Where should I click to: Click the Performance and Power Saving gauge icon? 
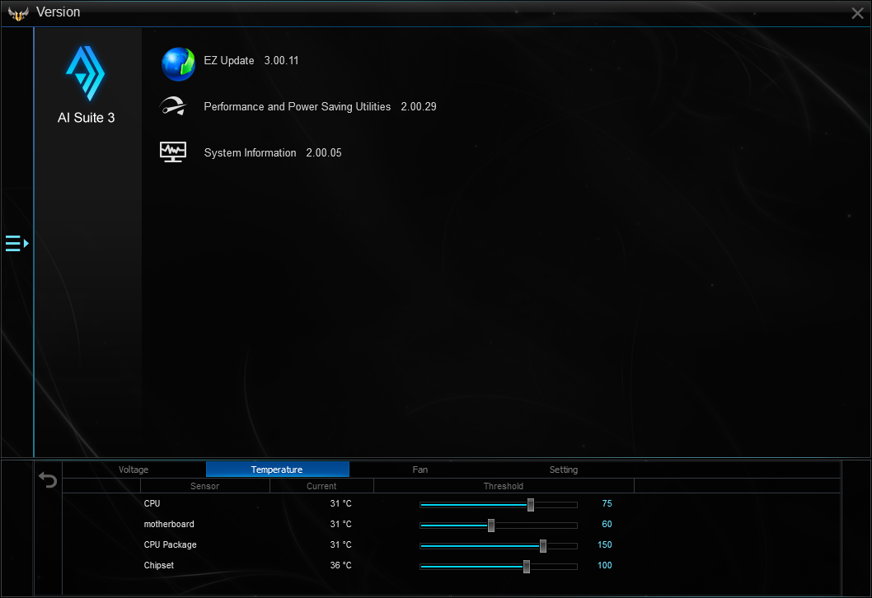click(x=173, y=106)
